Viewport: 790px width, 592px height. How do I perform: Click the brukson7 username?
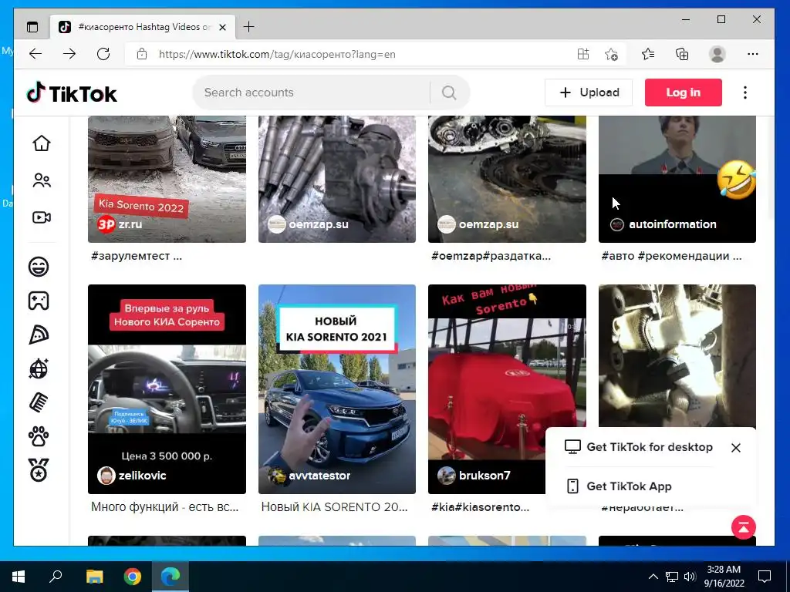(484, 475)
